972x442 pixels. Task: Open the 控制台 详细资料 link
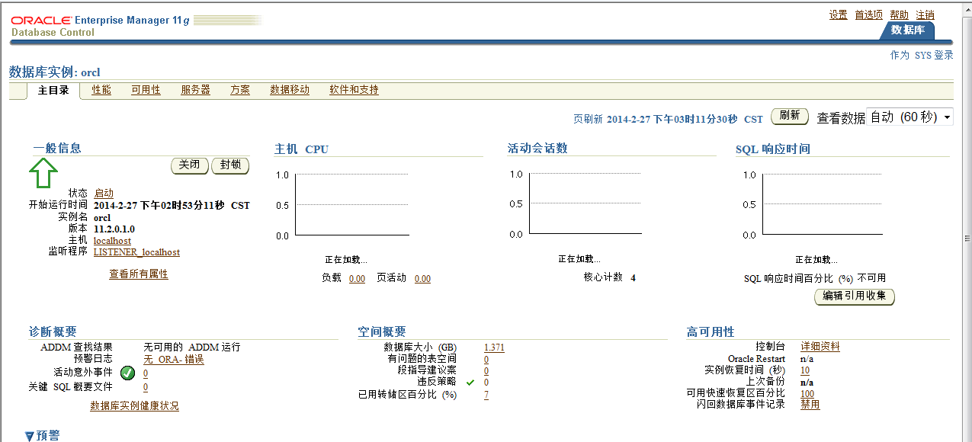click(820, 347)
